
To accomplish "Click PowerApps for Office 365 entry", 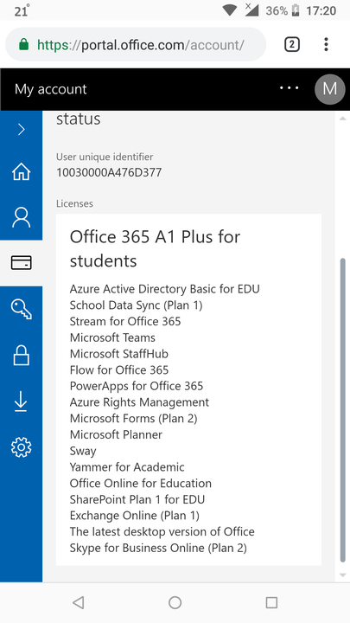I will coord(137,386).
